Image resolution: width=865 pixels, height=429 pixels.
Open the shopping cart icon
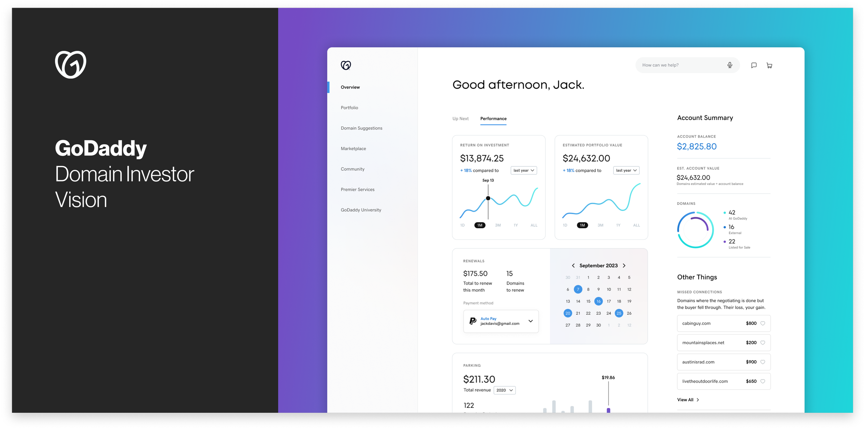769,65
